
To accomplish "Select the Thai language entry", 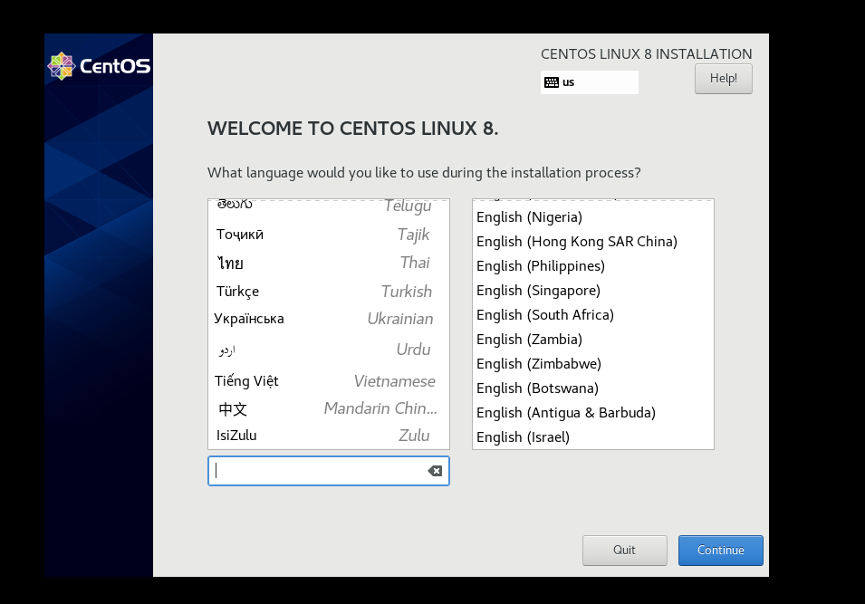I will (324, 264).
